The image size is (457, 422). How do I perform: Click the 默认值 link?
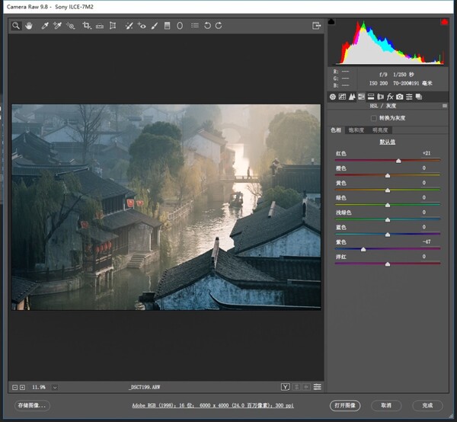pos(388,142)
